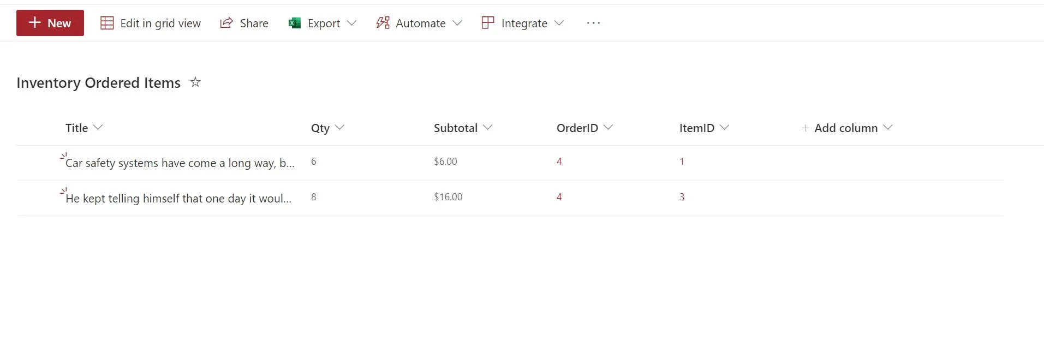Viewport: 1044px width, 346px height.
Task: Click the grid icon beside Edit in grid view
Action: coord(107,23)
